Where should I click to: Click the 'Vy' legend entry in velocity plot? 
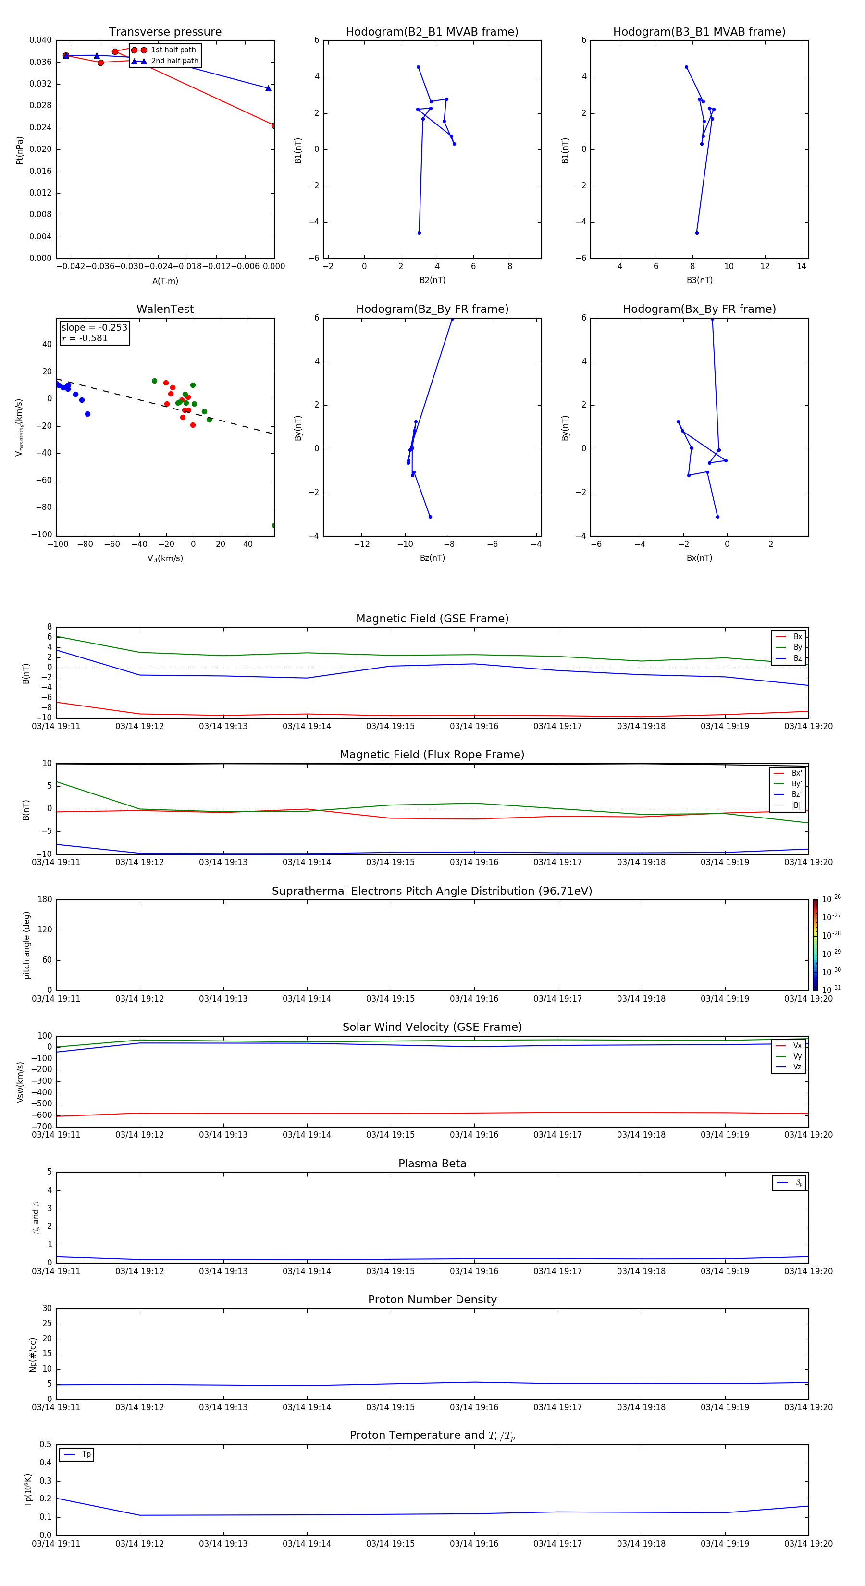[789, 1056]
